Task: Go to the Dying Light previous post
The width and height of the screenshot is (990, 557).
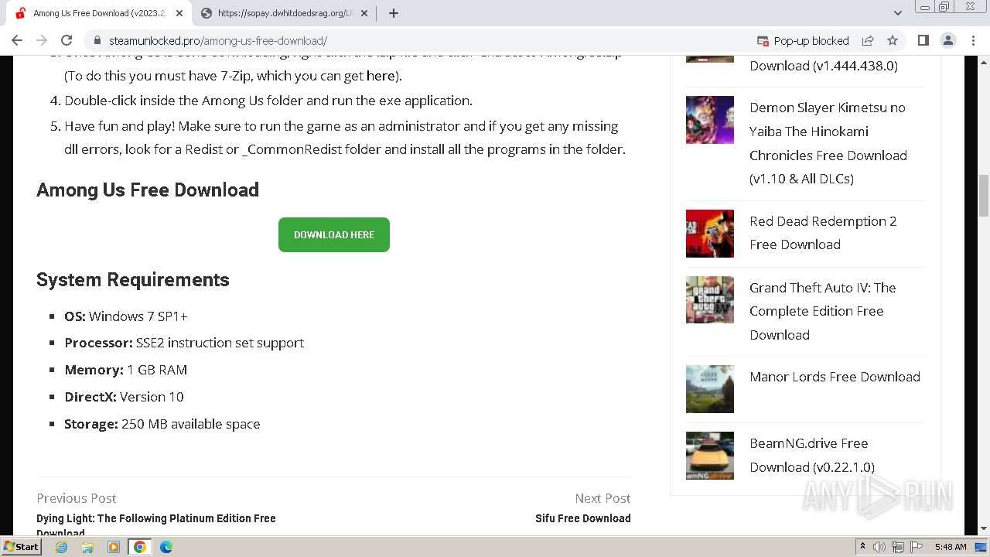Action: point(156,525)
